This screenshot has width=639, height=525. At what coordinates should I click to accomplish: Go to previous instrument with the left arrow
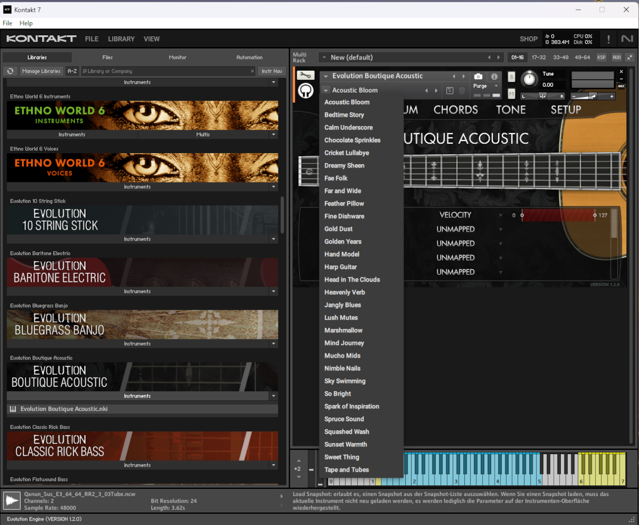pos(454,76)
